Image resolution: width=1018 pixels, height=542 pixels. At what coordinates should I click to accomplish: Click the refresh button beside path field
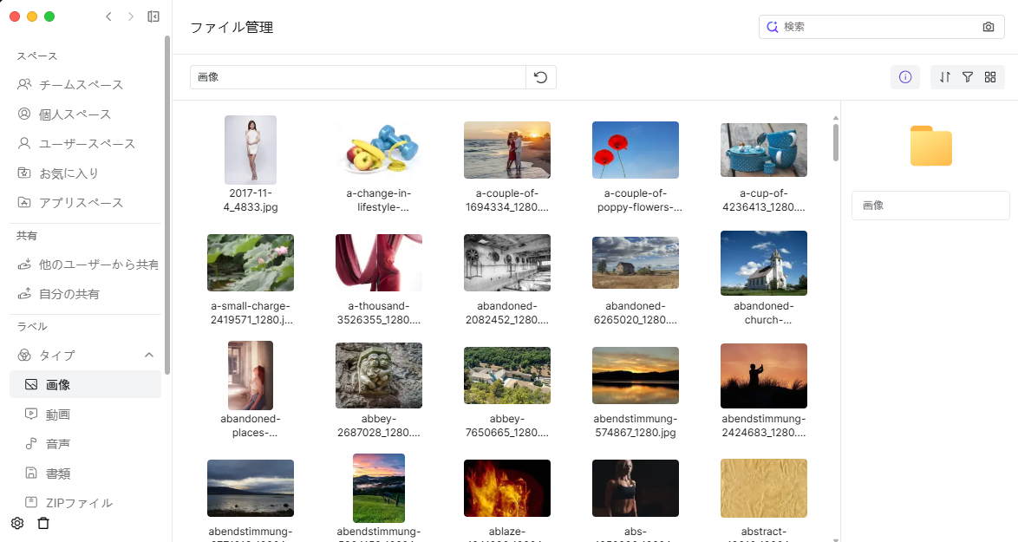pyautogui.click(x=540, y=77)
